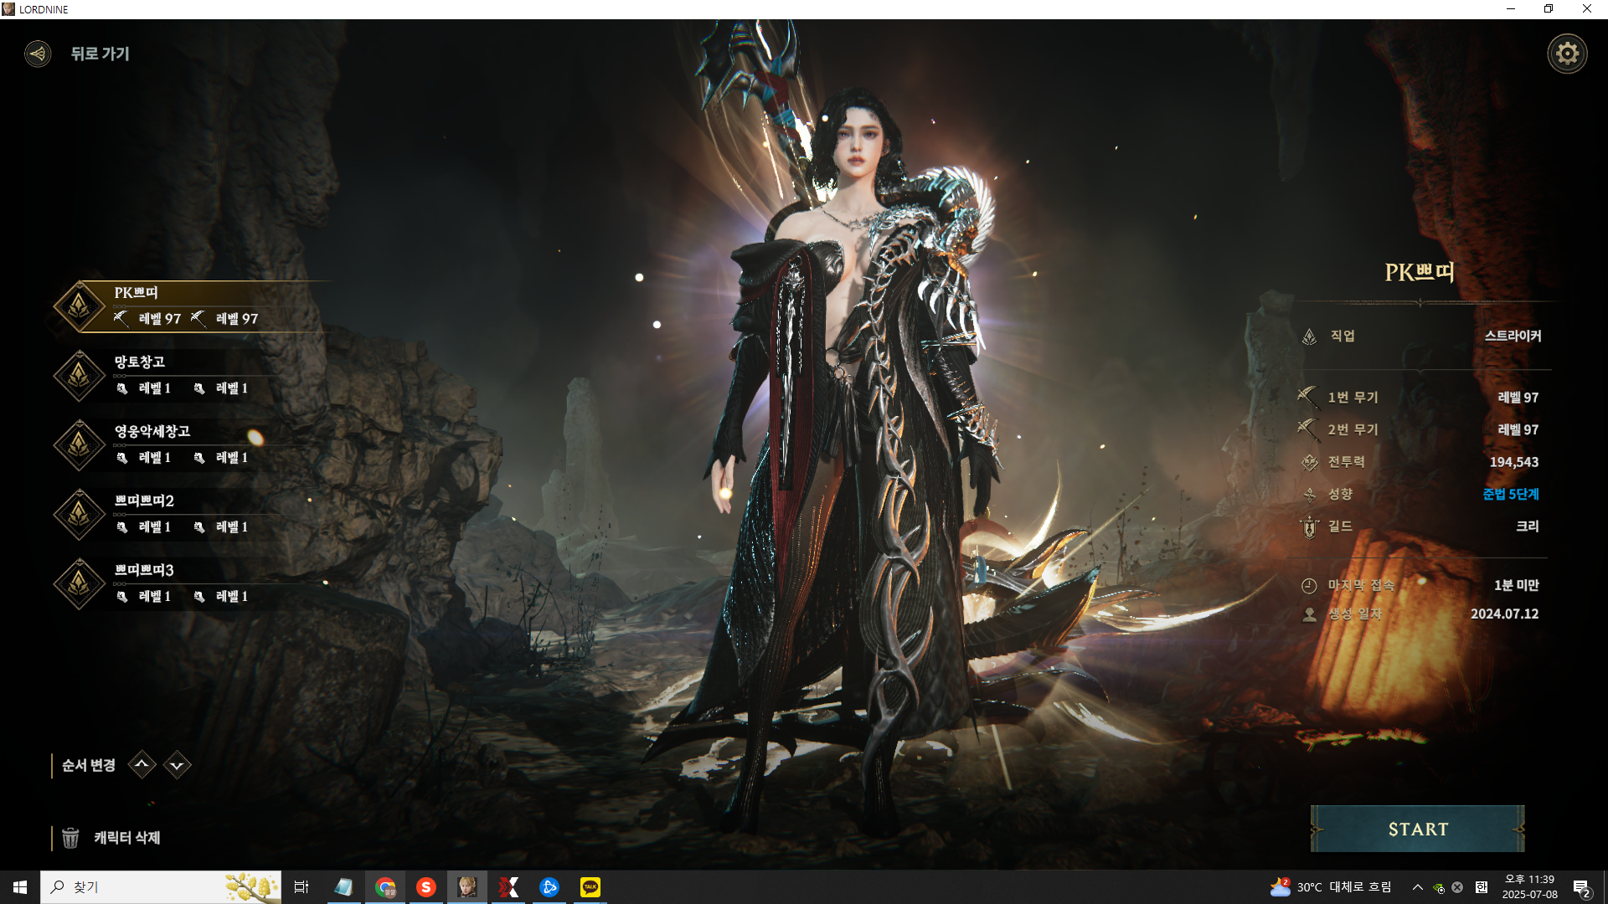Click the PK쁘띠 name heading on right
The height and width of the screenshot is (904, 1608).
point(1420,272)
